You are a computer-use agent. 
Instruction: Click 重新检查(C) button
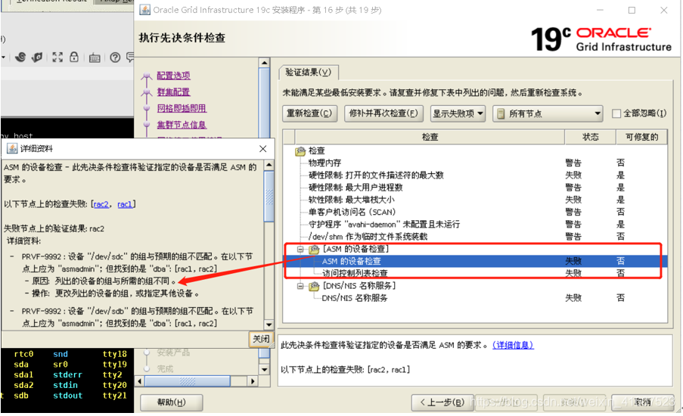coord(309,113)
